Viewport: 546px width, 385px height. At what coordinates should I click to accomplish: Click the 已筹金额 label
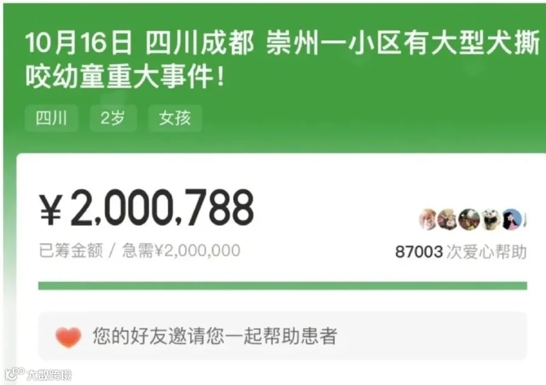coord(71,251)
